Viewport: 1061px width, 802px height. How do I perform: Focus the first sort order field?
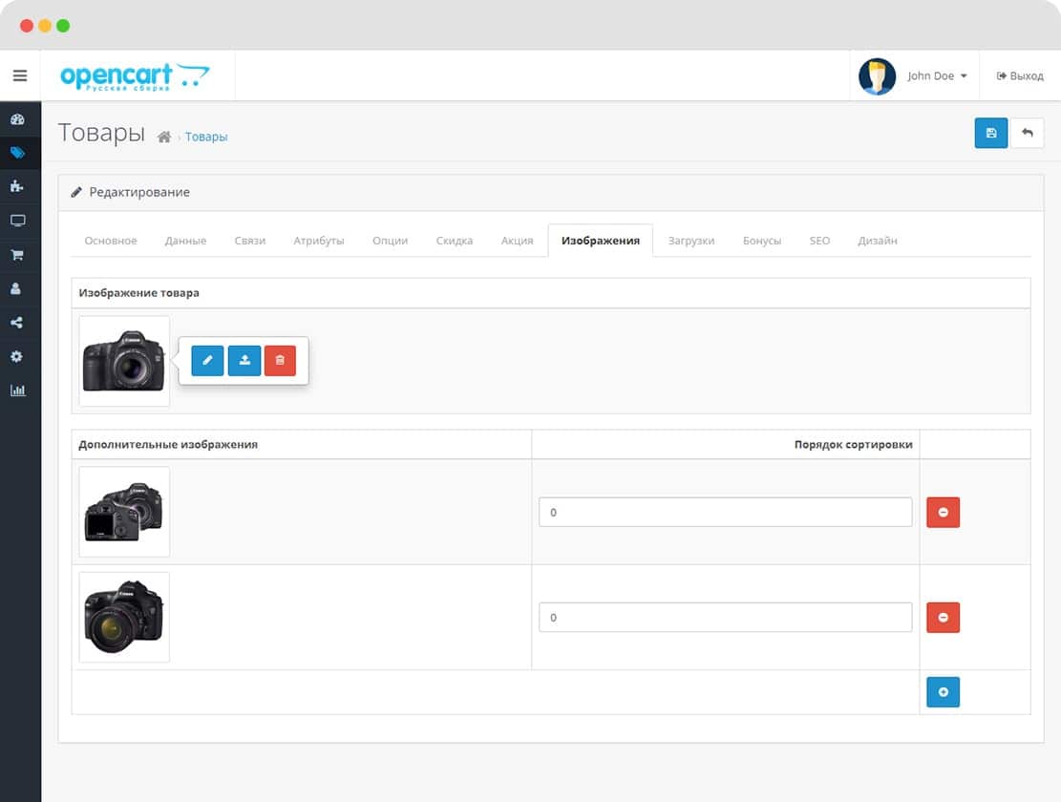point(725,512)
